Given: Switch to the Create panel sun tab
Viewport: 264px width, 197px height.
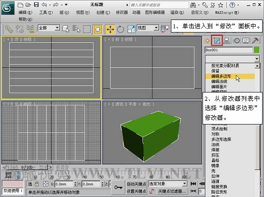Looking at the screenshot, I should (x=208, y=40).
